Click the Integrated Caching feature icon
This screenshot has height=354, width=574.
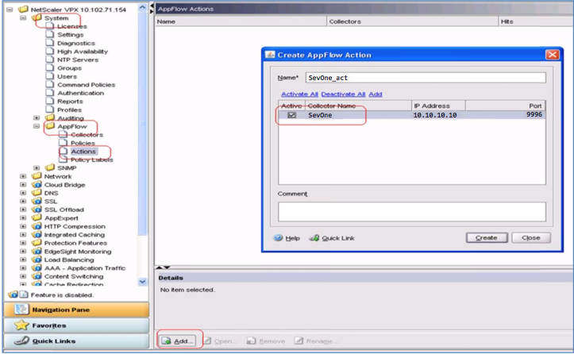[37, 234]
